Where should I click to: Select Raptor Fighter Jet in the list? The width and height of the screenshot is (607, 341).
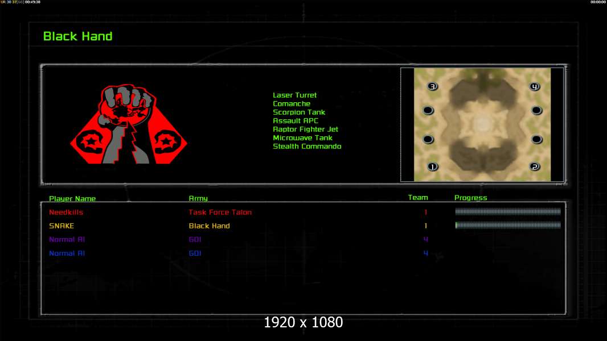click(305, 129)
